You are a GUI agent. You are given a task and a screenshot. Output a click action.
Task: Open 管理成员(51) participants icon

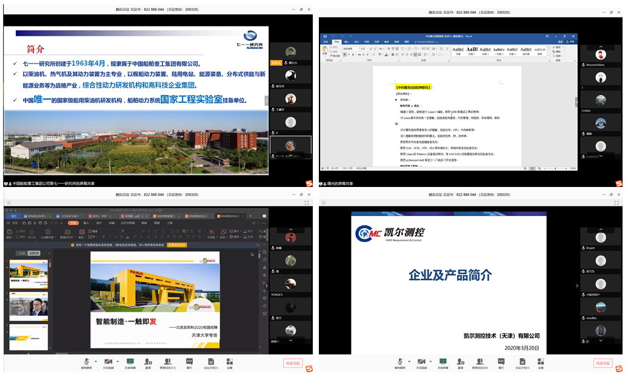(x=167, y=361)
